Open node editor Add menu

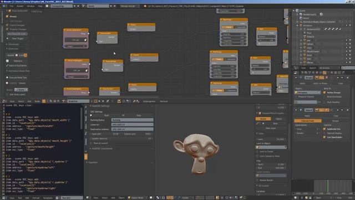(x=29, y=101)
